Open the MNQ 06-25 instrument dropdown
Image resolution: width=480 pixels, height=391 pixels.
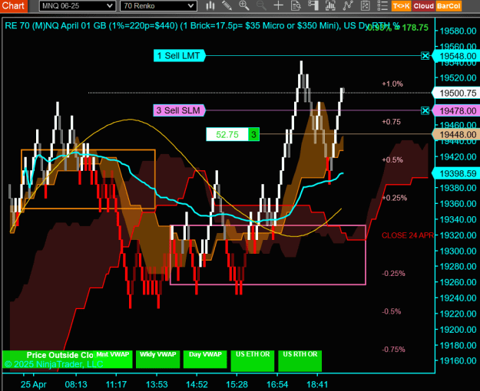click(78, 6)
